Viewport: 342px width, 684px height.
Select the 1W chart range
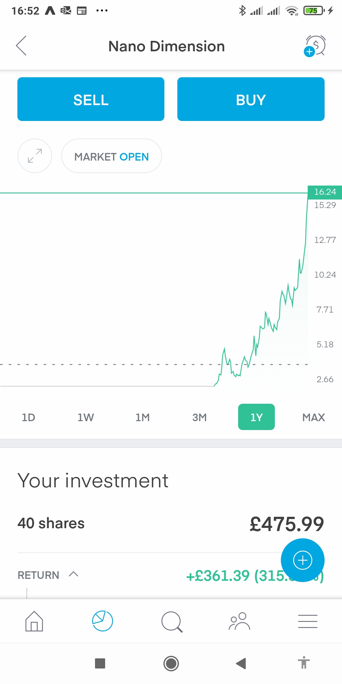pos(85,417)
